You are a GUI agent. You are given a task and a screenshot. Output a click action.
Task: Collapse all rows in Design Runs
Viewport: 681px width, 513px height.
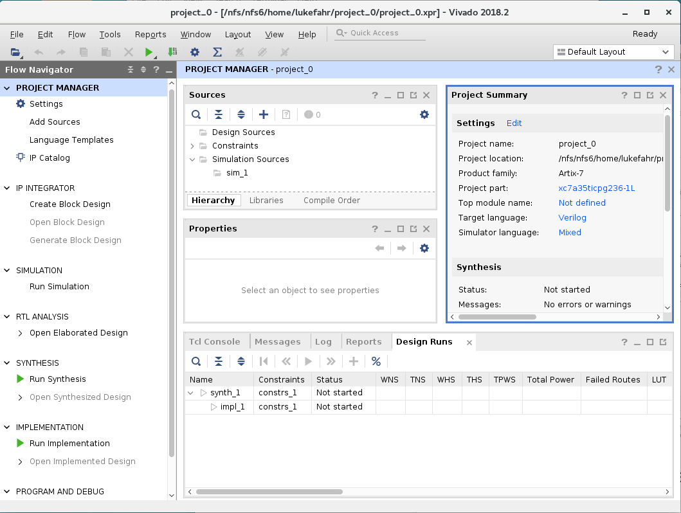pos(219,361)
